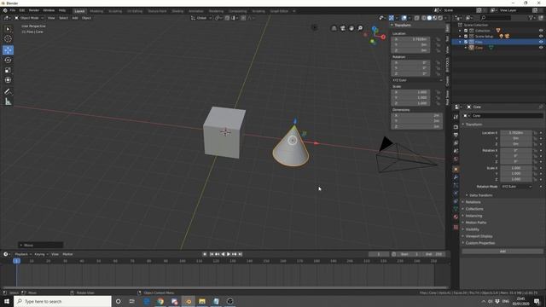Open the Object Mode dropdown
546x307 pixels.
point(29,18)
